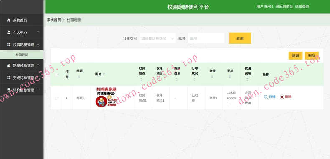Open 评价信息管理 menu item

coord(22,90)
